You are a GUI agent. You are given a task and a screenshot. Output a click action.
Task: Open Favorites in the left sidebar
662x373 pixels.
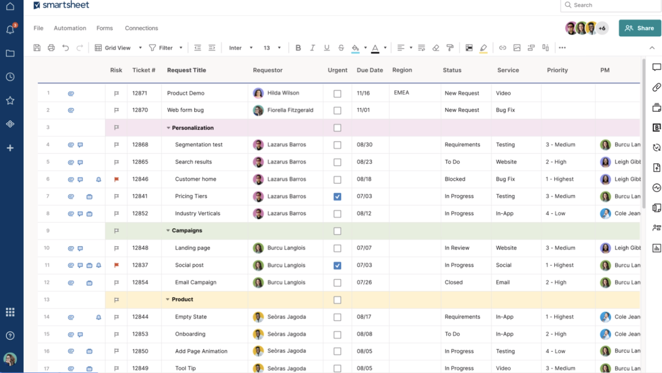(x=10, y=101)
